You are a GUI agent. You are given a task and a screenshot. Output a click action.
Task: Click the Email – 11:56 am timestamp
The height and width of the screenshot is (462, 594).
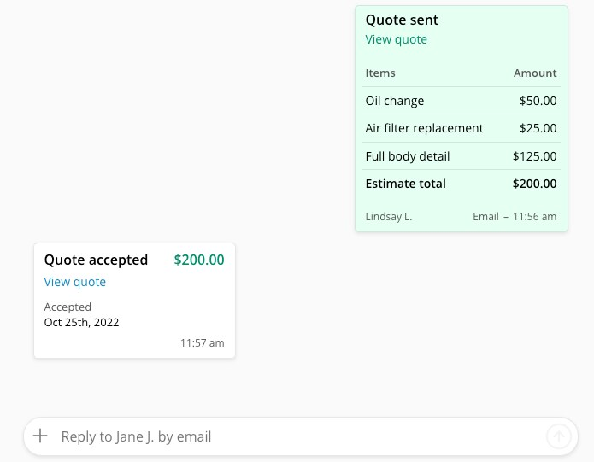pyautogui.click(x=515, y=217)
